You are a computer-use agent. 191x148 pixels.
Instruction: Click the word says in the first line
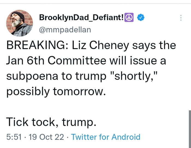145,46
